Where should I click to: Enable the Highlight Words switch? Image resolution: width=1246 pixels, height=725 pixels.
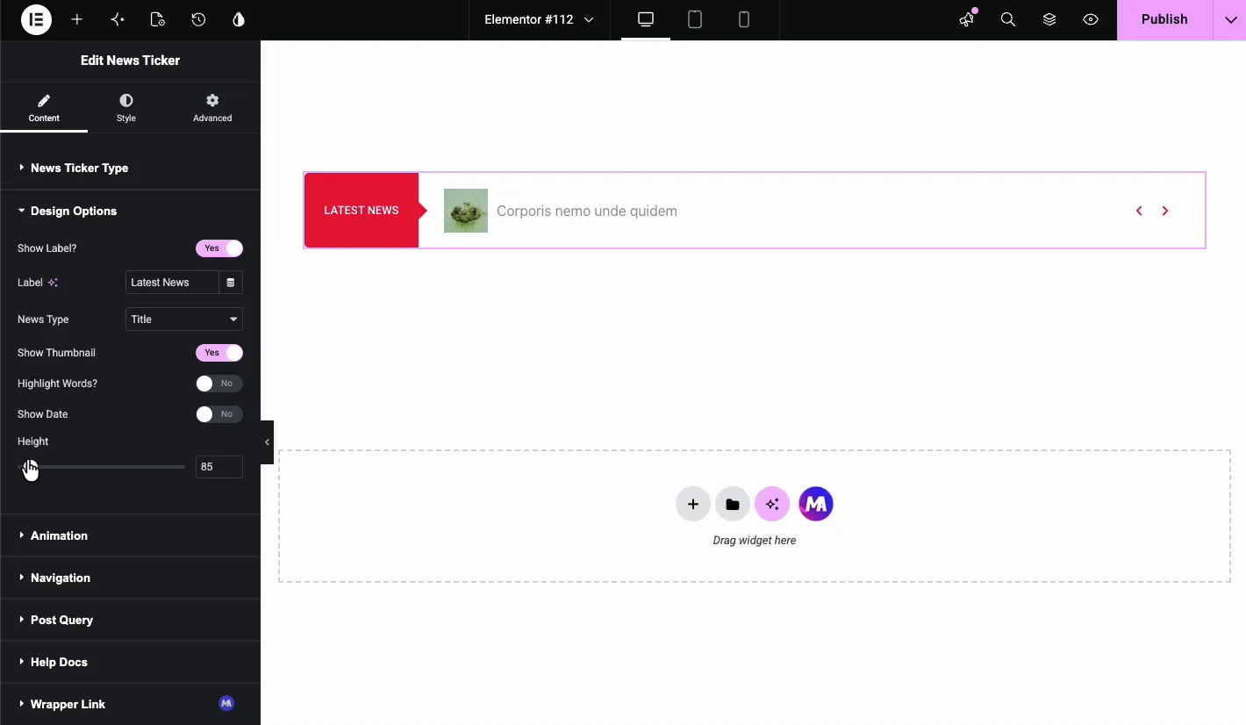click(x=219, y=384)
